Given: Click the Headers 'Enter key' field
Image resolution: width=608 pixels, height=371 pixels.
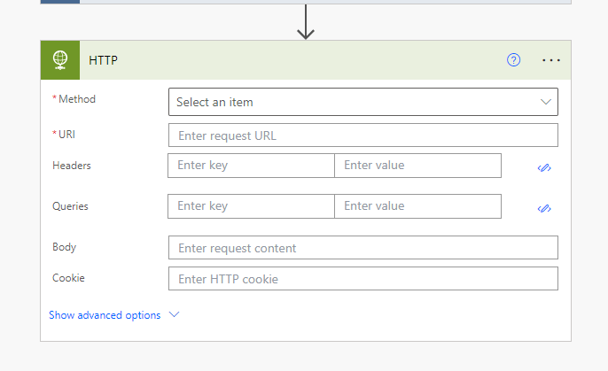Looking at the screenshot, I should [251, 166].
